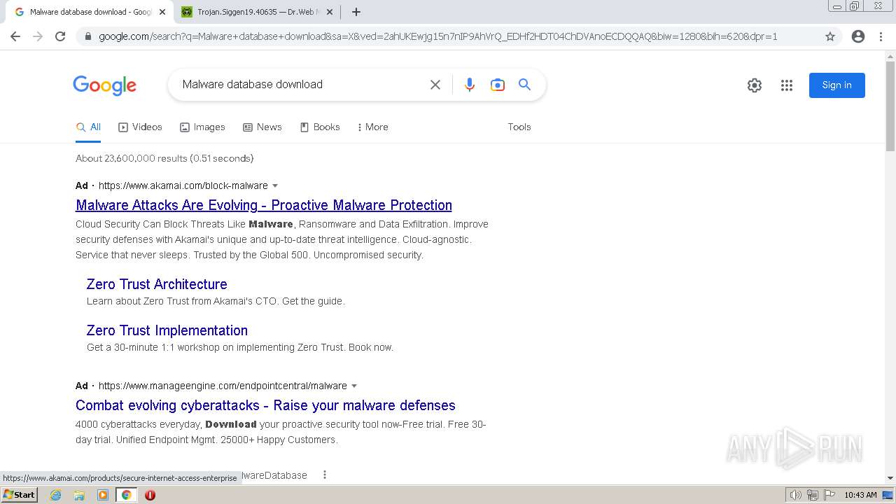This screenshot has height=504, width=896.
Task: Switch to Videos results tab
Action: coord(140,127)
